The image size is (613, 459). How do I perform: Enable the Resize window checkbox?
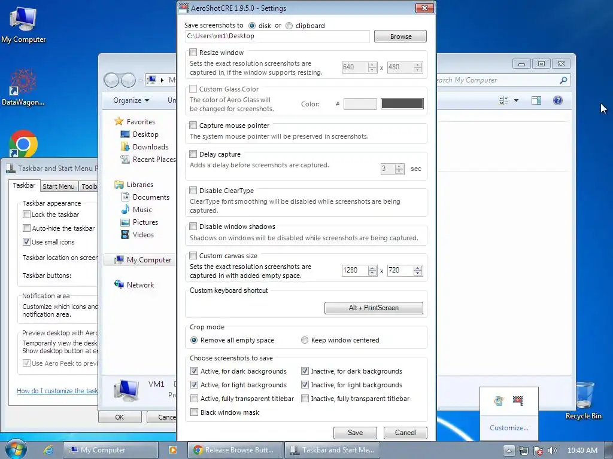(193, 53)
